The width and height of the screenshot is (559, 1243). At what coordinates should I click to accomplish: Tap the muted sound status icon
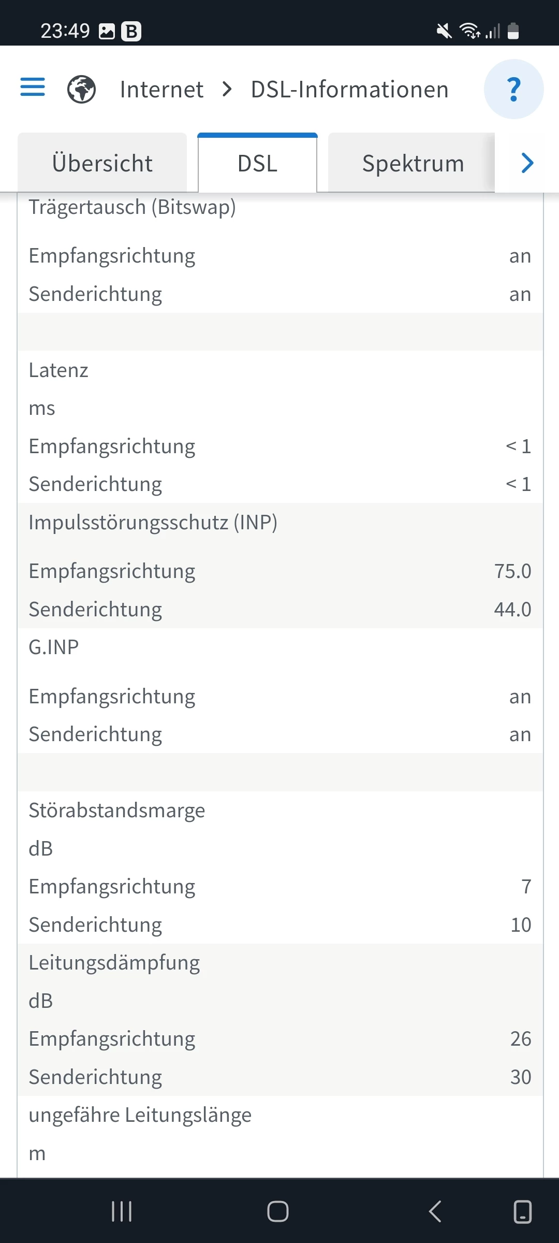coord(444,31)
